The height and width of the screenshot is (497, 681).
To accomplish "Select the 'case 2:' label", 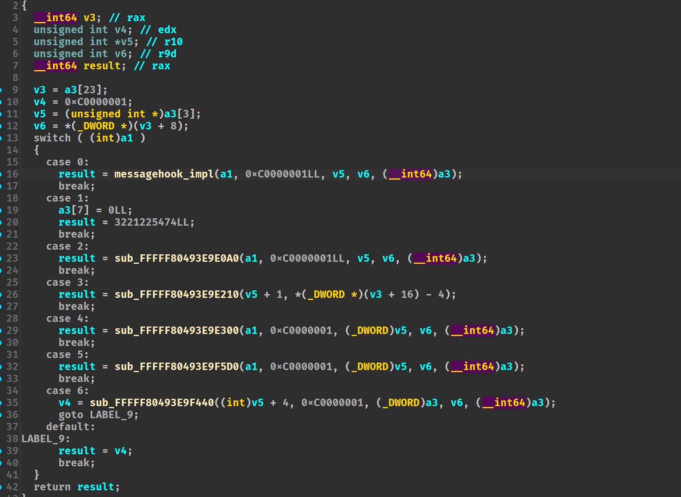I will pos(67,246).
